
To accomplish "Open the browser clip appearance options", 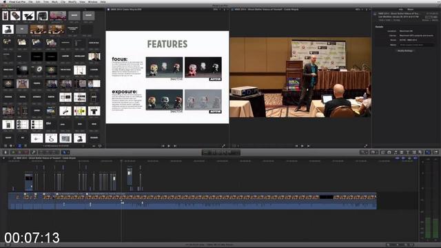I will (x=99, y=146).
